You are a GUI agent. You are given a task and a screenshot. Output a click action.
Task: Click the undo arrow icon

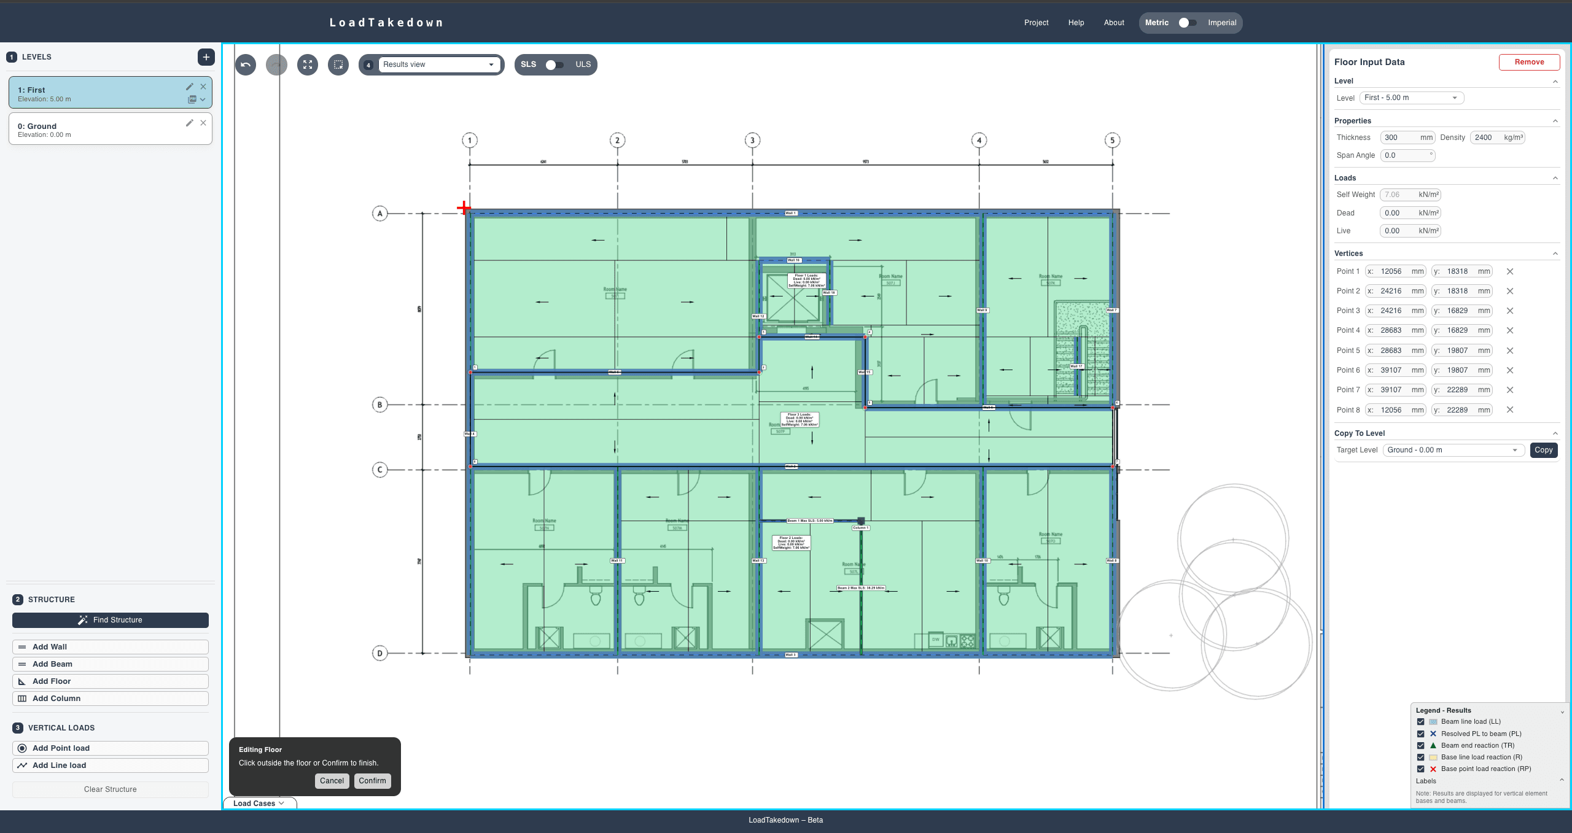click(x=246, y=64)
